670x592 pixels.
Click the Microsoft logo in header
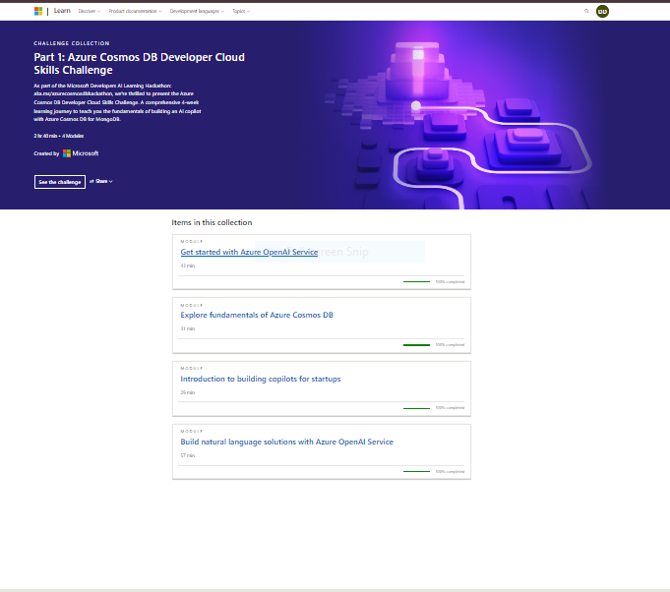tap(38, 11)
